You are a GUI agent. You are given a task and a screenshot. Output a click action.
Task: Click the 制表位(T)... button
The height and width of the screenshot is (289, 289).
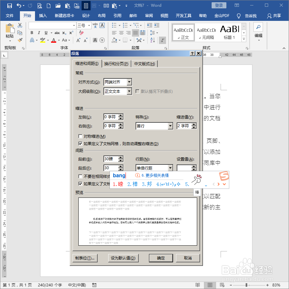(85, 258)
